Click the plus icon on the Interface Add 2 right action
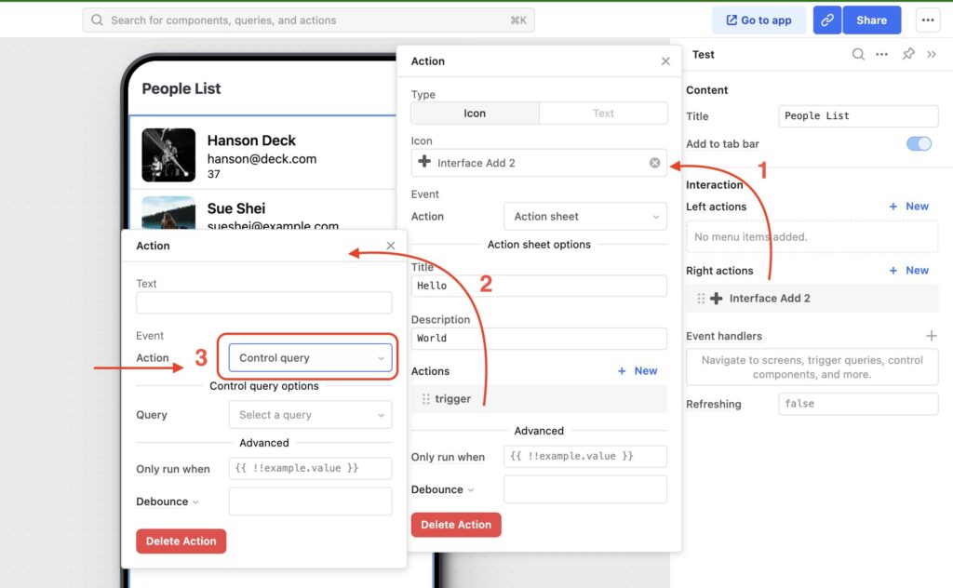The width and height of the screenshot is (953, 588). coord(717,297)
